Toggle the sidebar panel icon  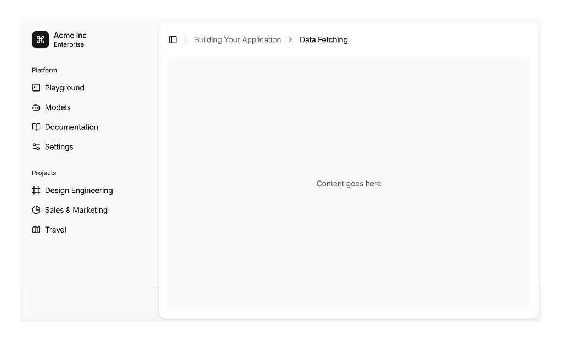pos(173,39)
